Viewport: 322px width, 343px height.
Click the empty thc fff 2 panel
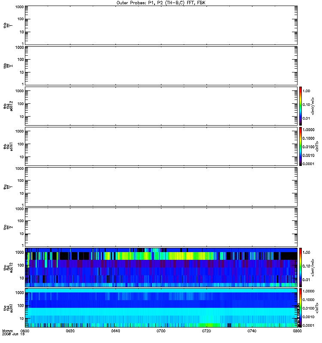tap(161, 227)
